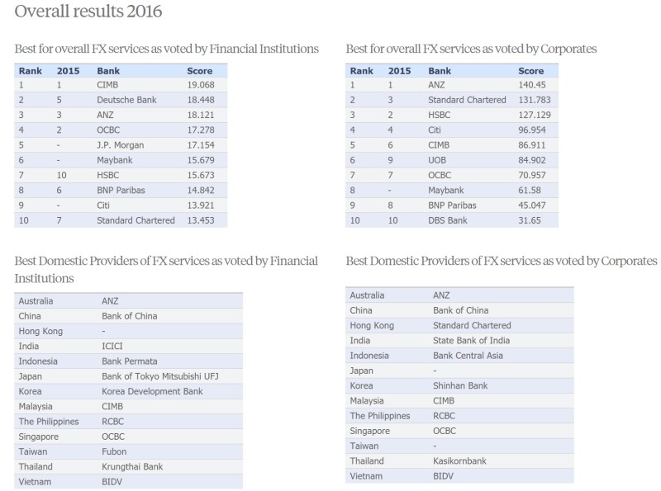Click the Bank Permata cell
This screenshot has height=491, width=661.
pyautogui.click(x=129, y=361)
